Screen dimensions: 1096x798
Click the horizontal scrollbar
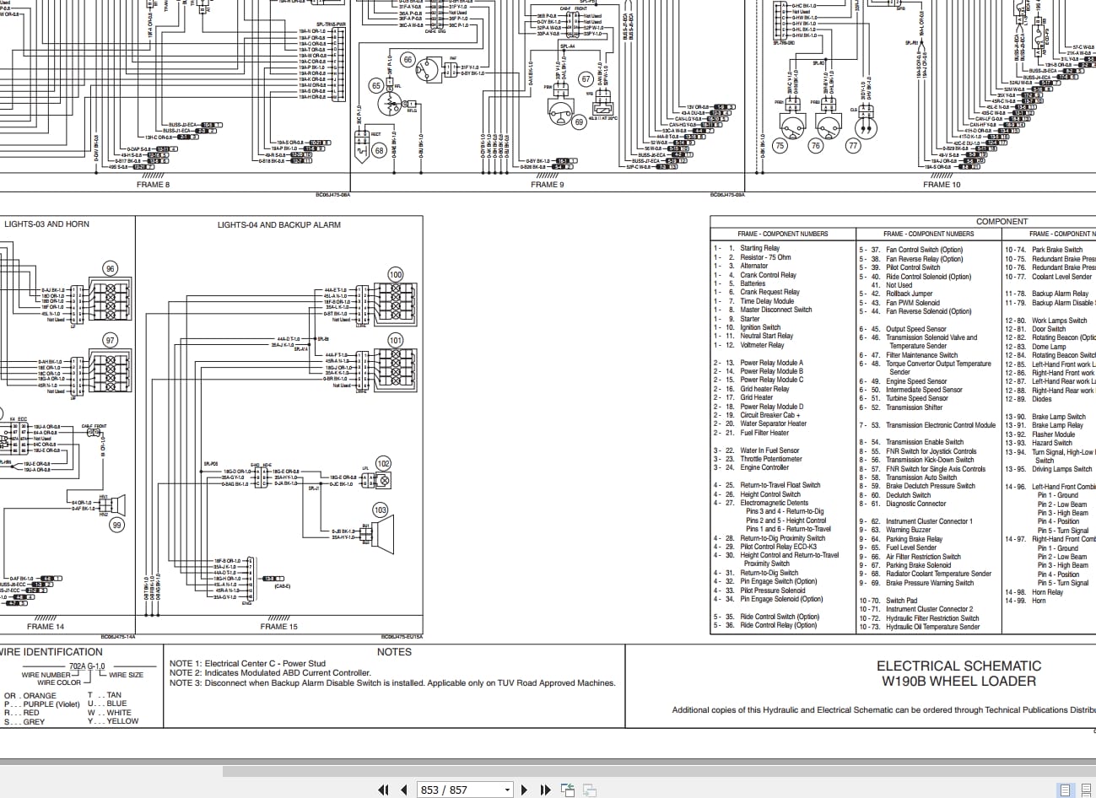(658, 771)
